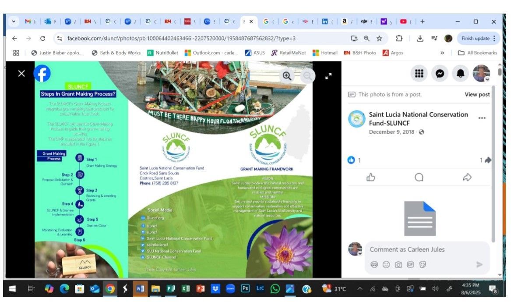Image resolution: width=511 pixels, height=302 pixels.
Task: Open Chrome extensions puzzle icon
Action: (x=399, y=39)
